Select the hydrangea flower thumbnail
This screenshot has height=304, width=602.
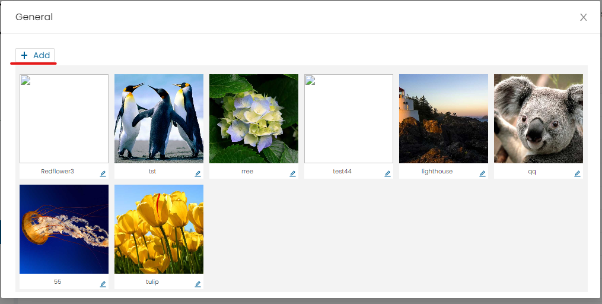pyautogui.click(x=254, y=119)
